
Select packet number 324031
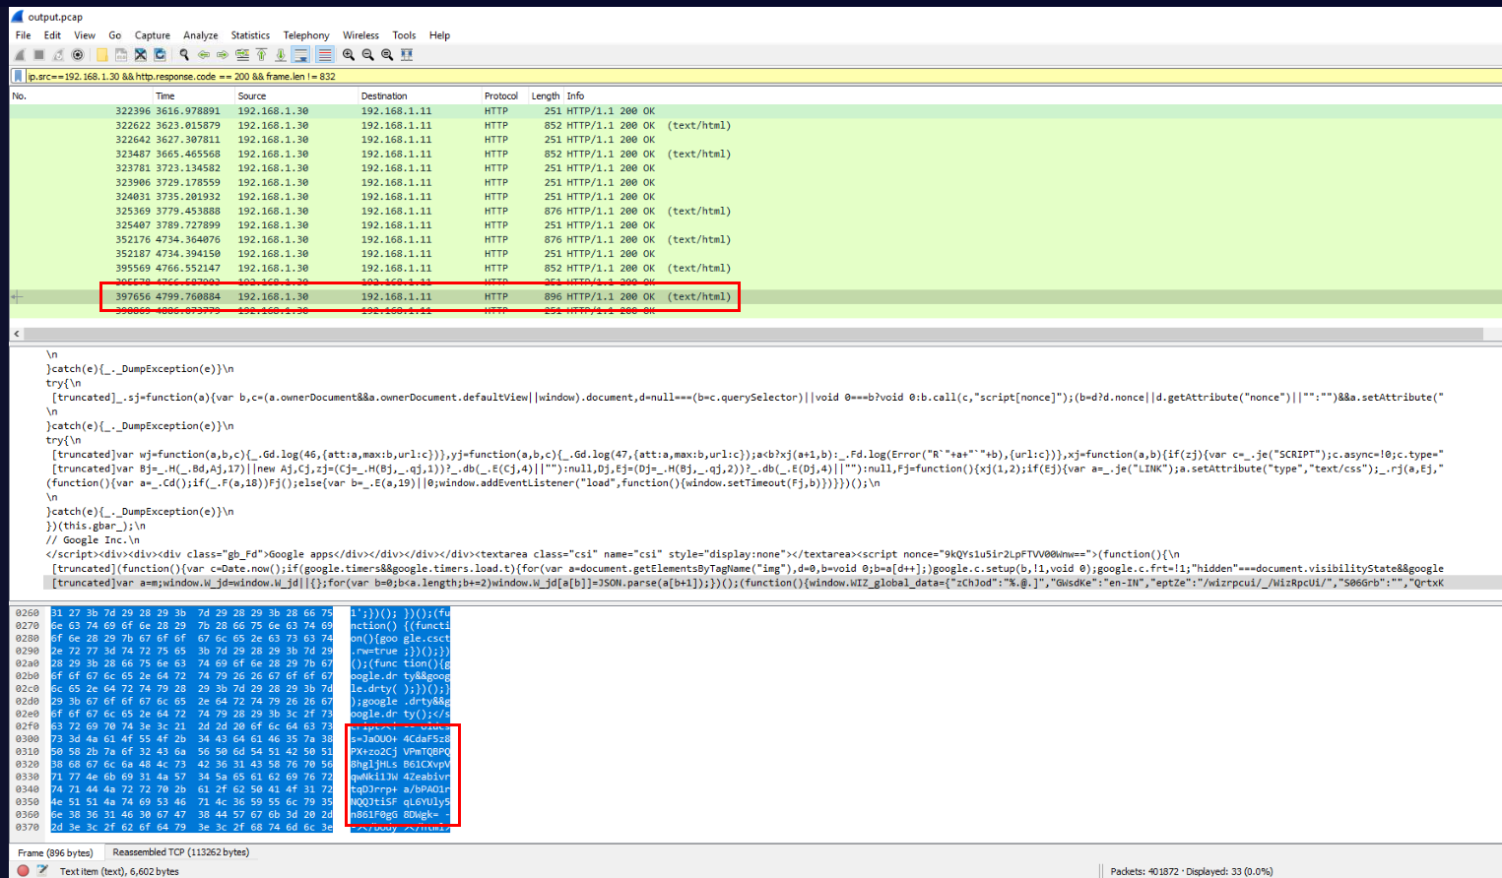point(755,197)
